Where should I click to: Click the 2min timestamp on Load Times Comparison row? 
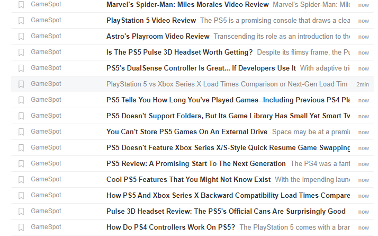(363, 84)
